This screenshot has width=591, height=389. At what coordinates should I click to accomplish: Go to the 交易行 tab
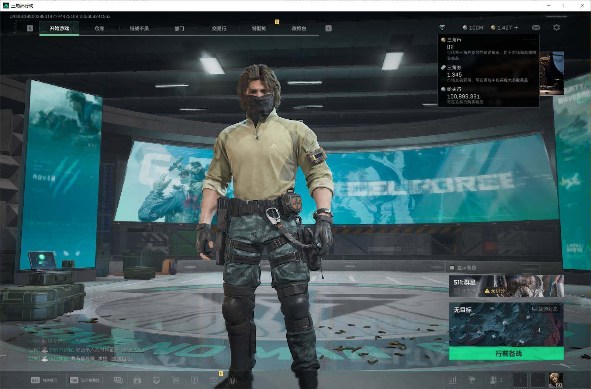tap(219, 28)
